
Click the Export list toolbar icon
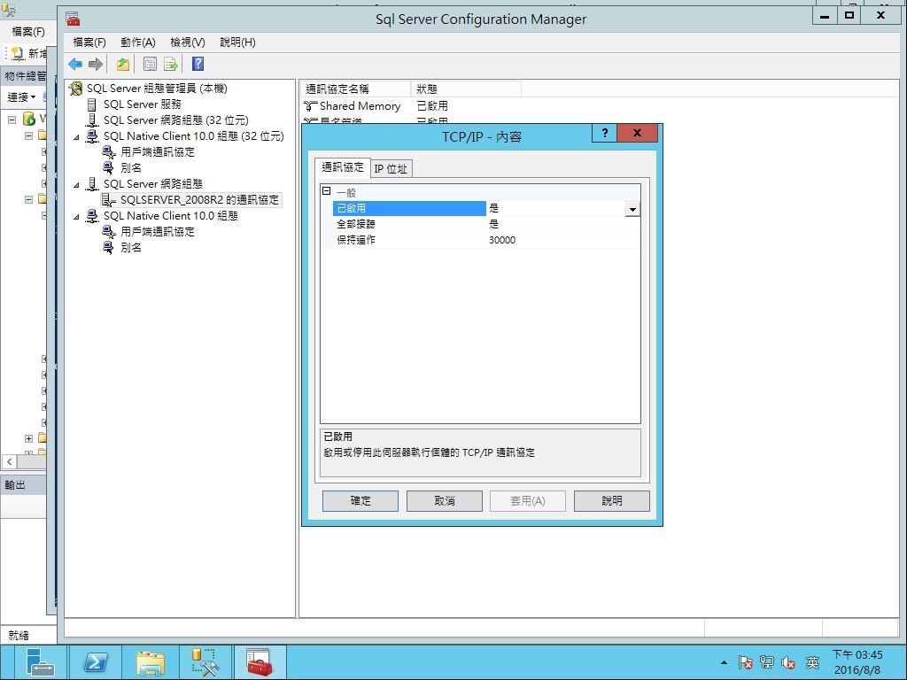171,64
